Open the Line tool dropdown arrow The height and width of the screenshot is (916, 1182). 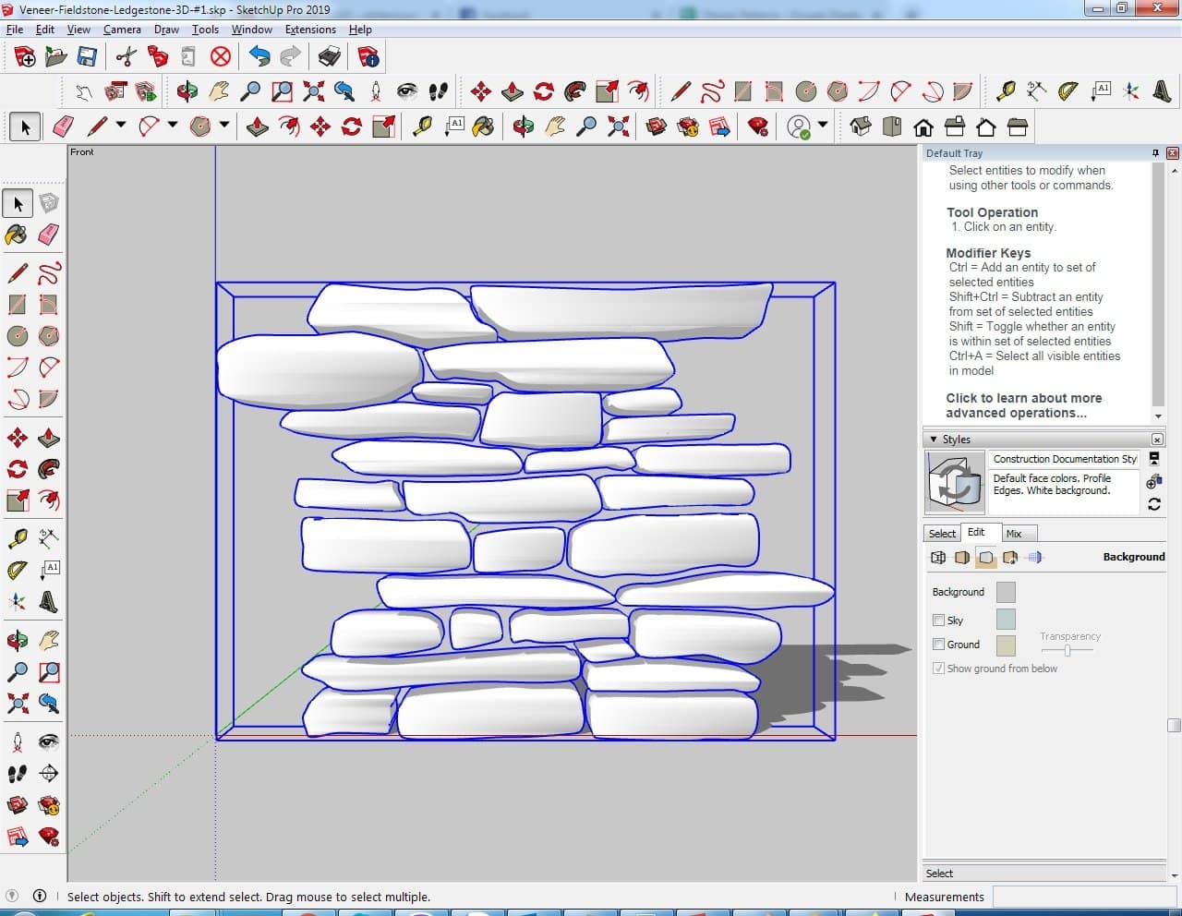(121, 126)
